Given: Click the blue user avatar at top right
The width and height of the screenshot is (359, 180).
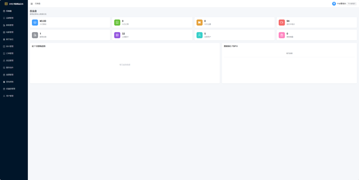Looking at the screenshot, I should tap(334, 4).
